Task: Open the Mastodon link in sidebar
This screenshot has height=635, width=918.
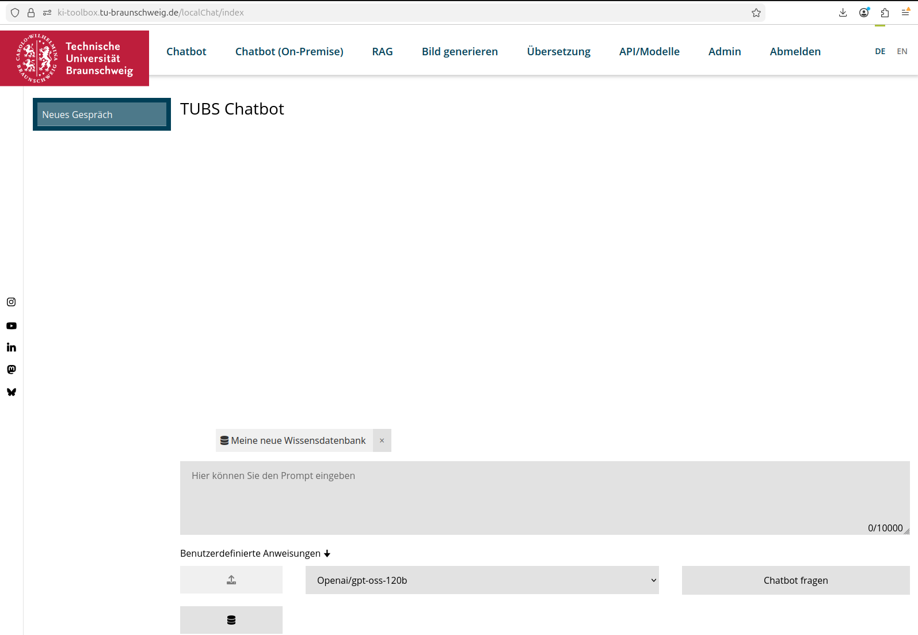Action: pos(12,370)
